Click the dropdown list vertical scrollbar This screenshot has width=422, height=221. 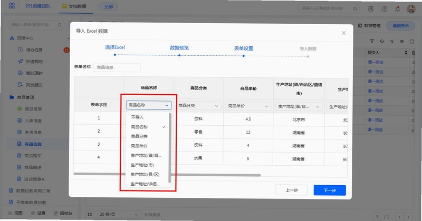[170, 148]
